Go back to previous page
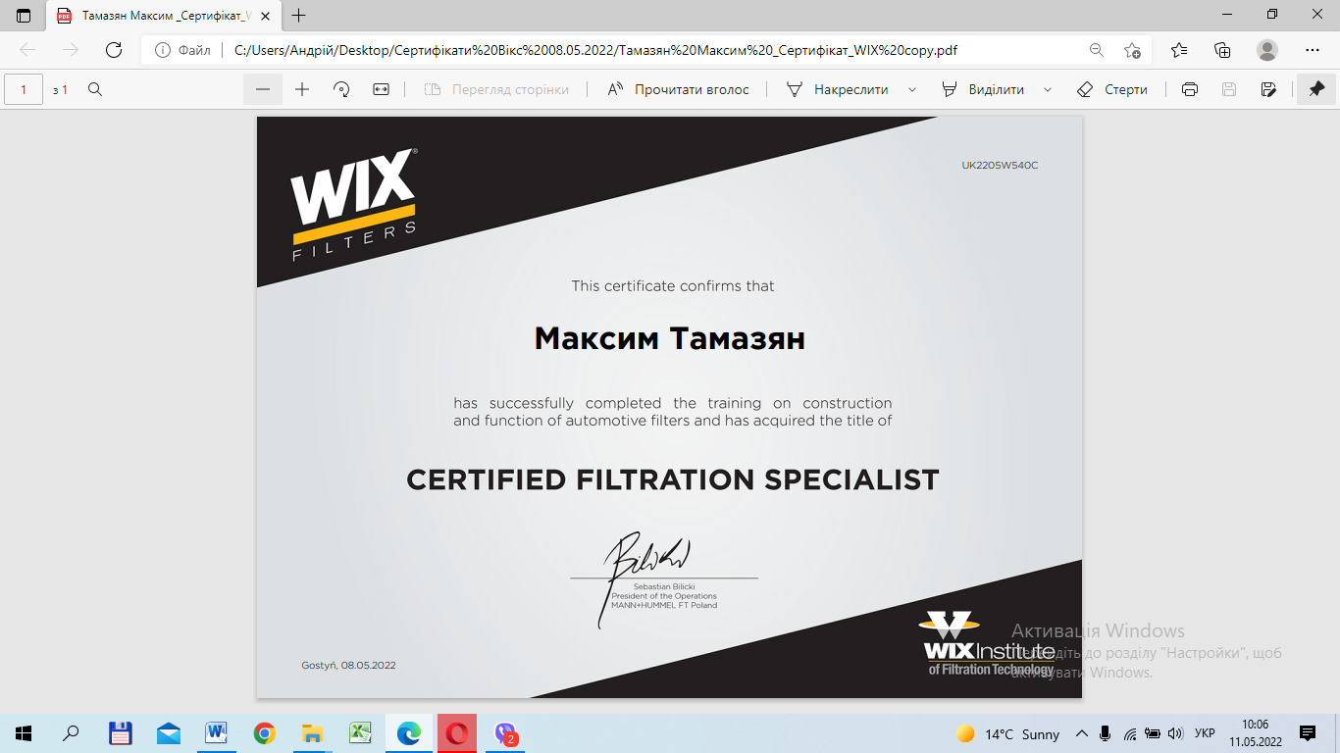Screen dimensions: 1340x753 pos(27,50)
